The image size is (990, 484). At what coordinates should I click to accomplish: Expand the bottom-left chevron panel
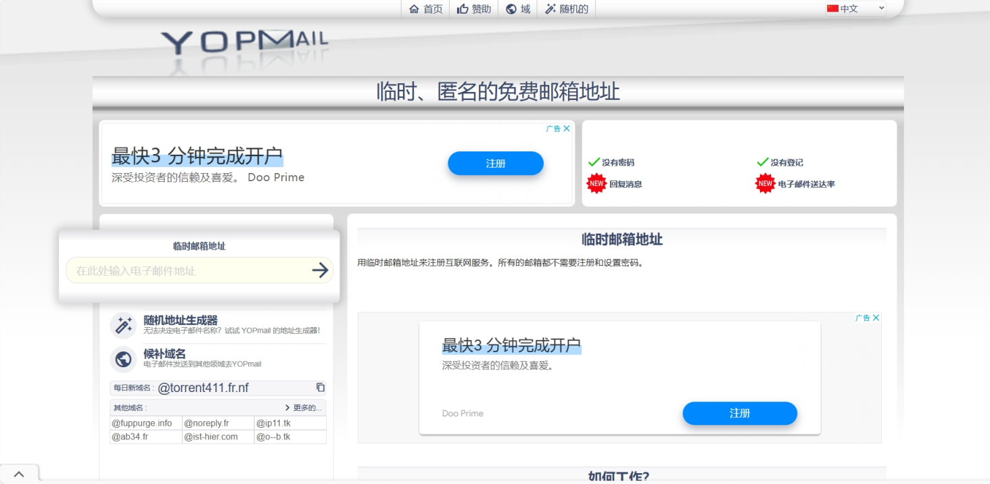pyautogui.click(x=20, y=473)
